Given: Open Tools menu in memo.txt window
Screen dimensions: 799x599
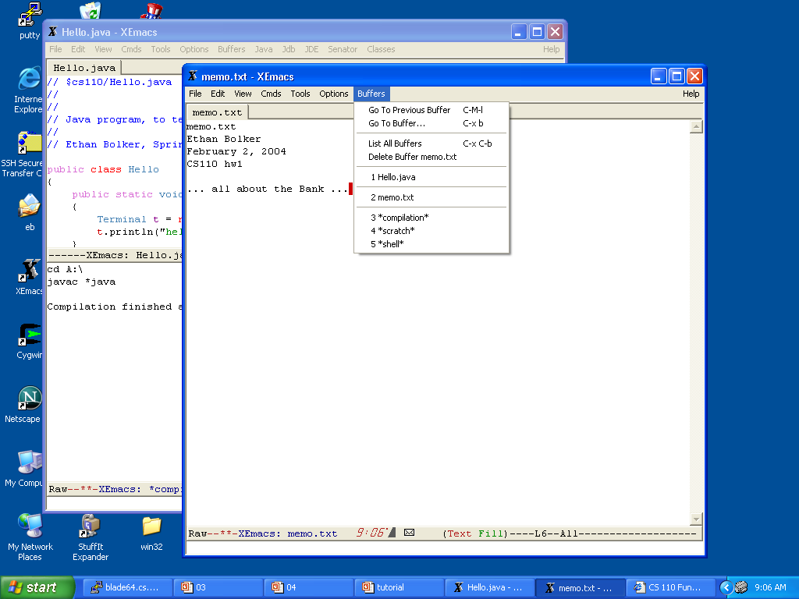Looking at the screenshot, I should coord(300,94).
